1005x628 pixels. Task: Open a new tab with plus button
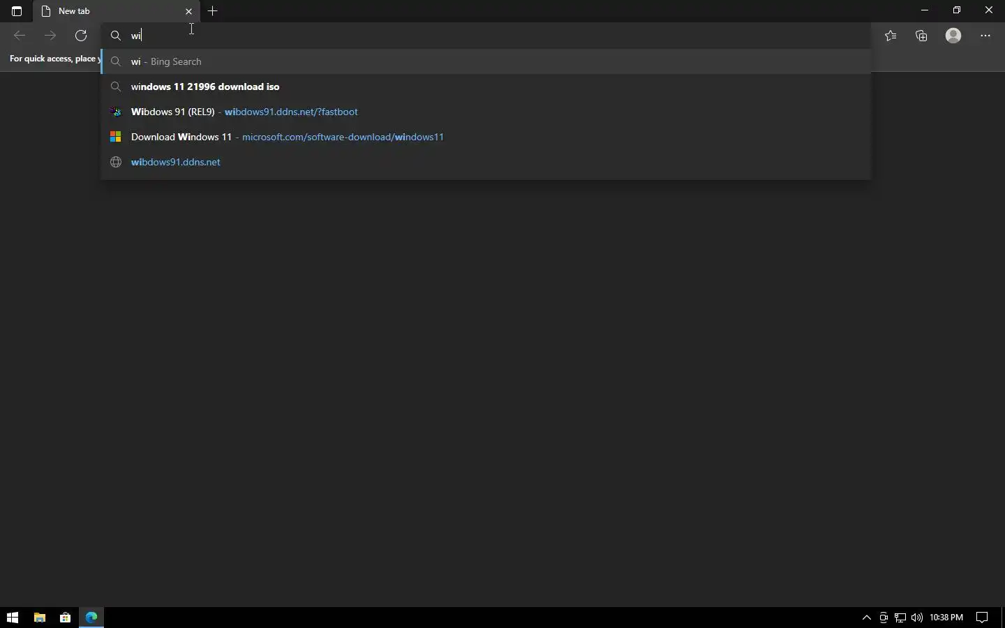pos(213,11)
